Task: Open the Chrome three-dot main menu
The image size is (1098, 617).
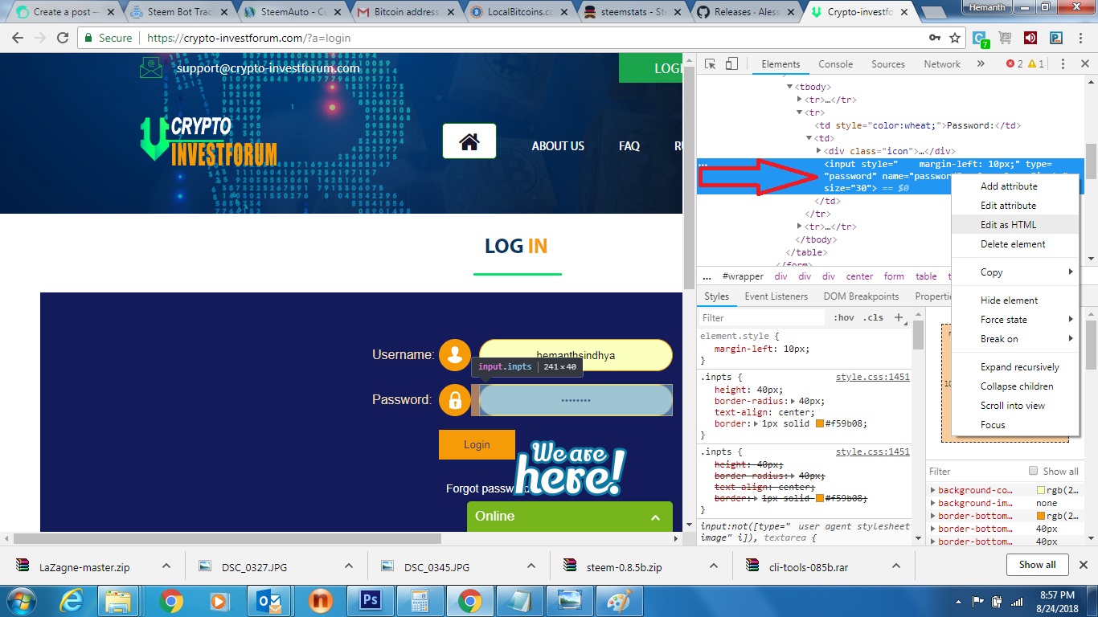Action: coord(1081,38)
